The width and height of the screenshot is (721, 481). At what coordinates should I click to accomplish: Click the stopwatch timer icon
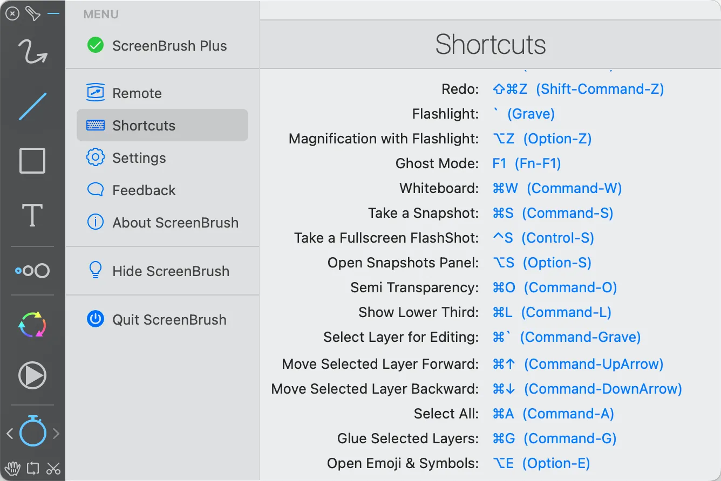(x=33, y=432)
